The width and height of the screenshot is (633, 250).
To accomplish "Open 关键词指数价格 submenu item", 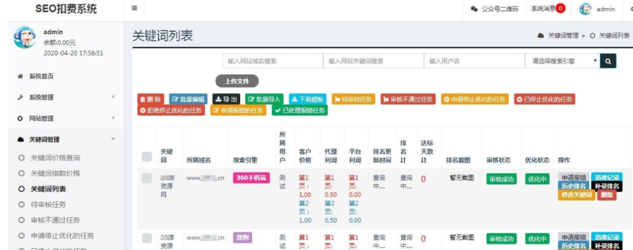I will click(x=55, y=173).
